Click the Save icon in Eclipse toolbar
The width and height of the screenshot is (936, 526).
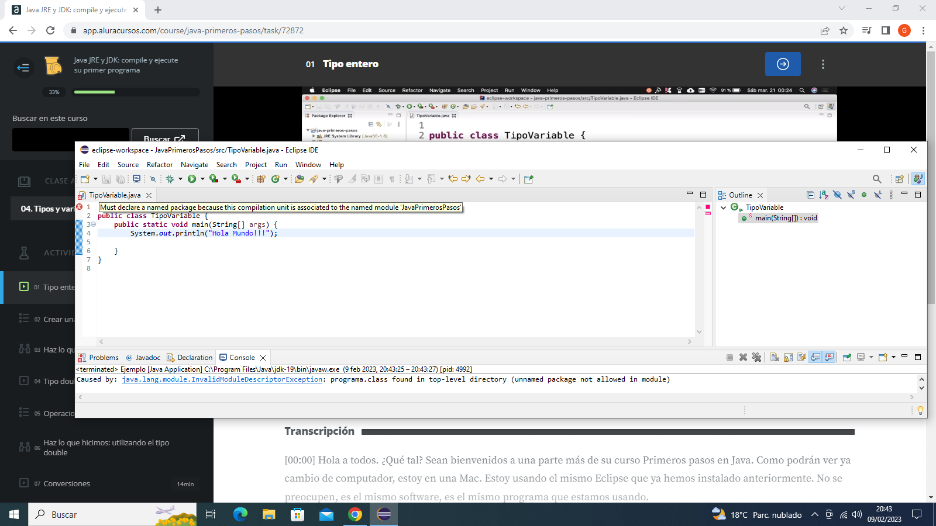[106, 179]
